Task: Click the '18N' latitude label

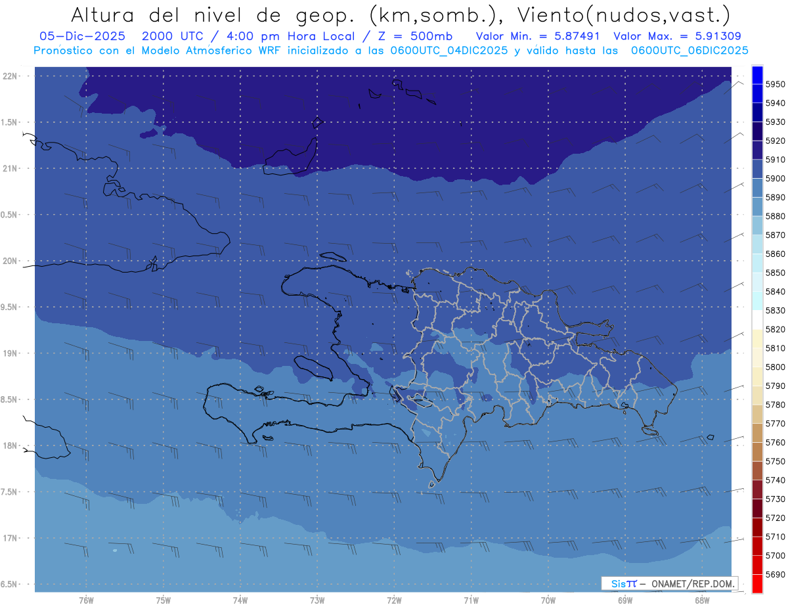Action: tap(10, 445)
